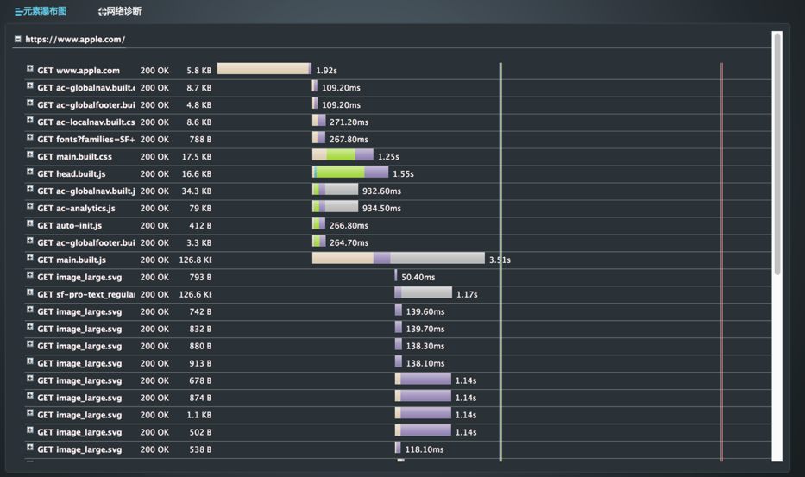
Task: Expand the GET main.built.css row
Action: pos(30,154)
